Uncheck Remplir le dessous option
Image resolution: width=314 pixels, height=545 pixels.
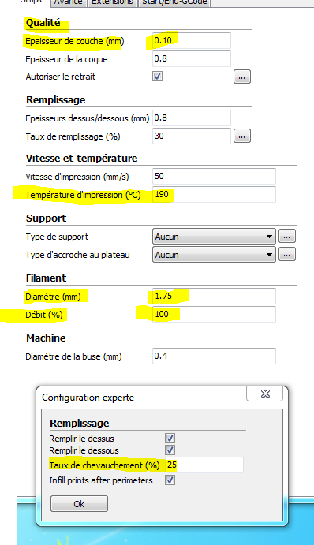pos(170,450)
